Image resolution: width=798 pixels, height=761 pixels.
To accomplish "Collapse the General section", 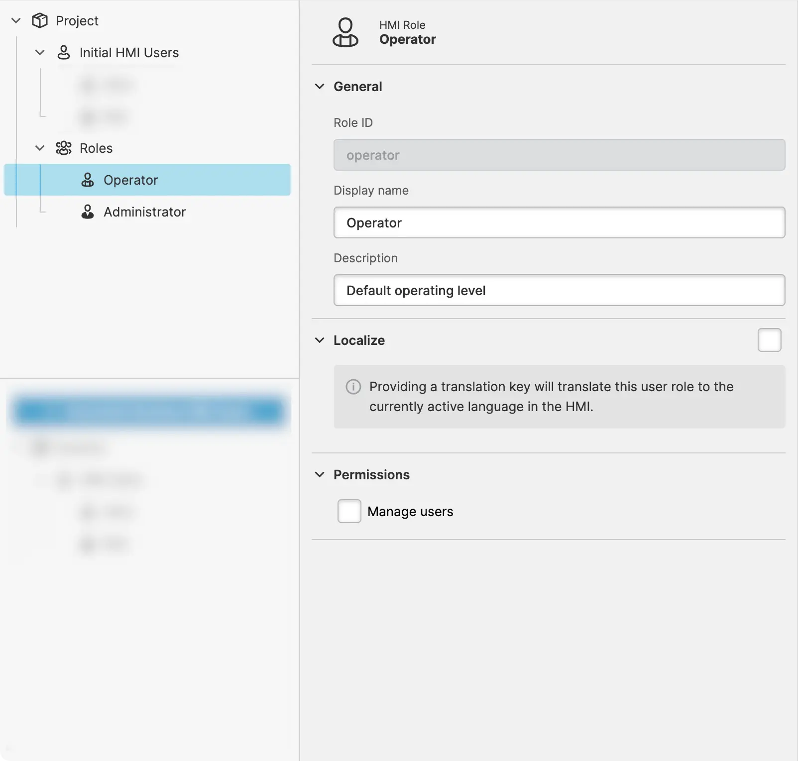I will (x=320, y=86).
